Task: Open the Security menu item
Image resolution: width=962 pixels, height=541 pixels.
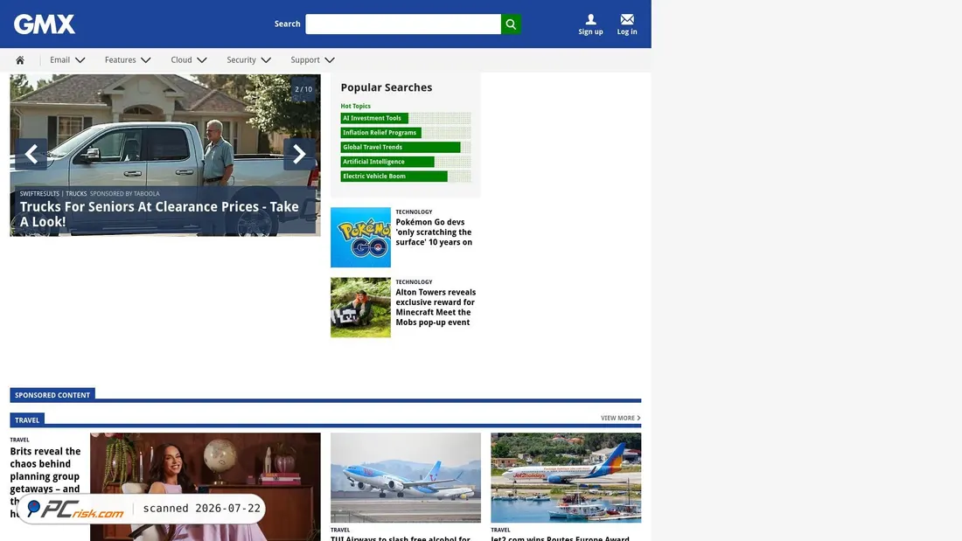Action: (x=241, y=60)
